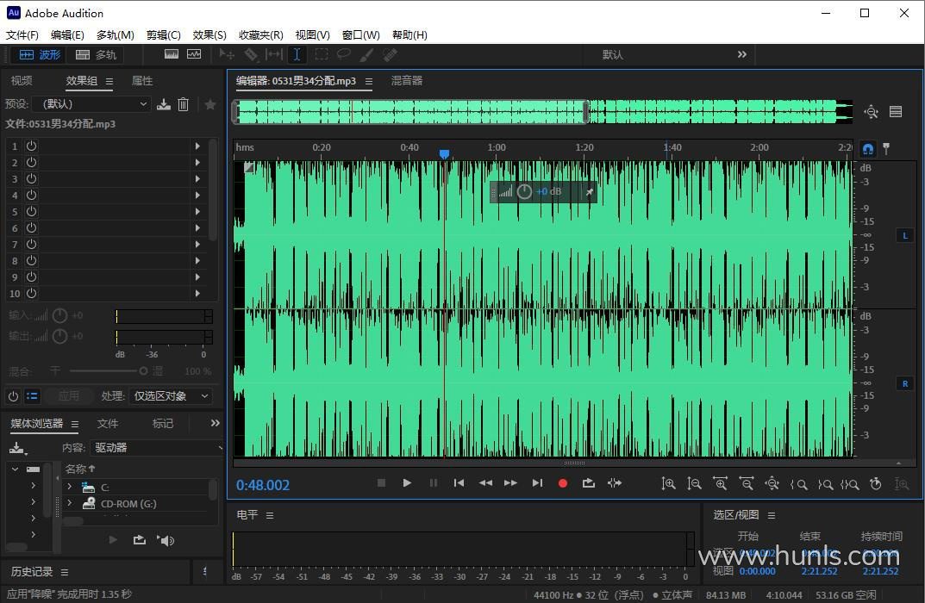Screen dimensions: 925x603
Task: Expand workspace list with double chevron
Action: click(x=742, y=54)
